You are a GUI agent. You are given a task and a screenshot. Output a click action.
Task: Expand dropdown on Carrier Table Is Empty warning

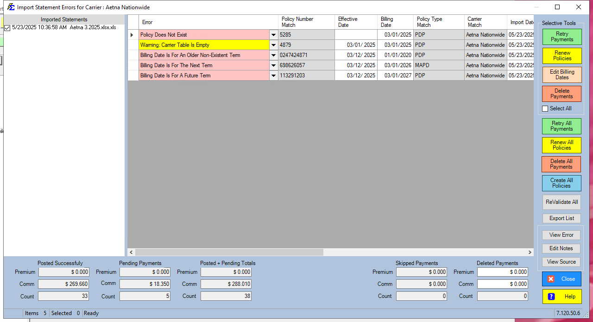pyautogui.click(x=273, y=45)
